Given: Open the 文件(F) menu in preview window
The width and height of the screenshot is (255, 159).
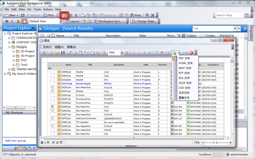Looking at the screenshot, I should point(47,47).
